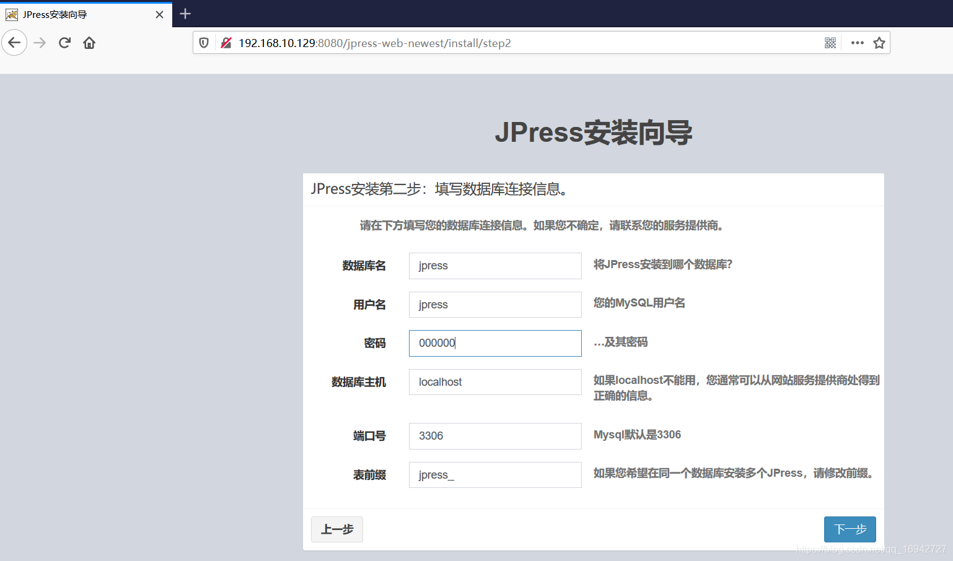This screenshot has height=561, width=953.
Task: Click the QR code icon in address bar
Action: coord(830,43)
